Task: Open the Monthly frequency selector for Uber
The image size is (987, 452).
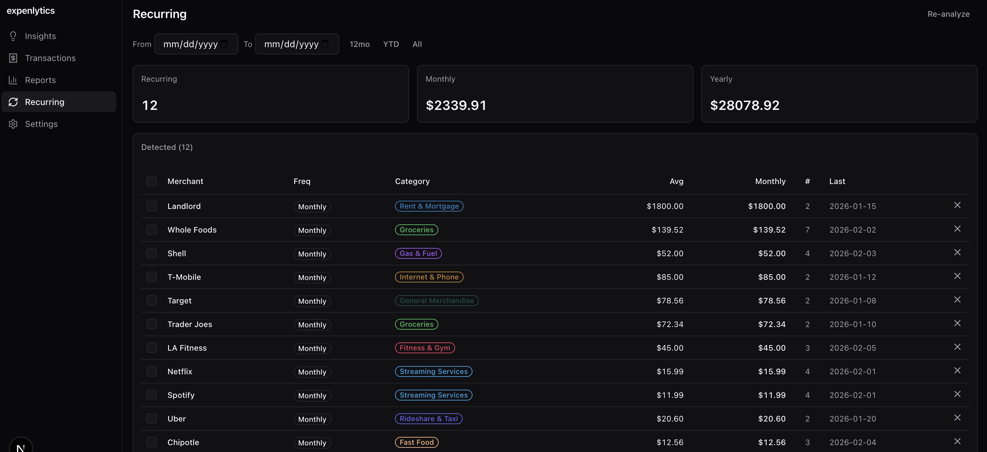Action: [x=312, y=419]
